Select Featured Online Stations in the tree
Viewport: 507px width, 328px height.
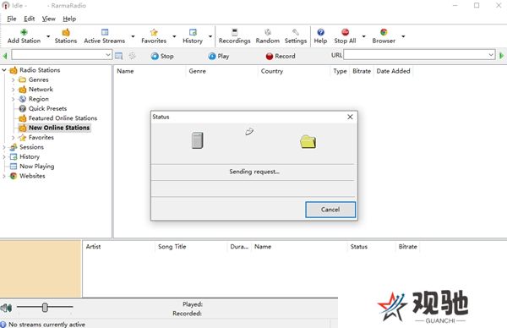coord(63,118)
